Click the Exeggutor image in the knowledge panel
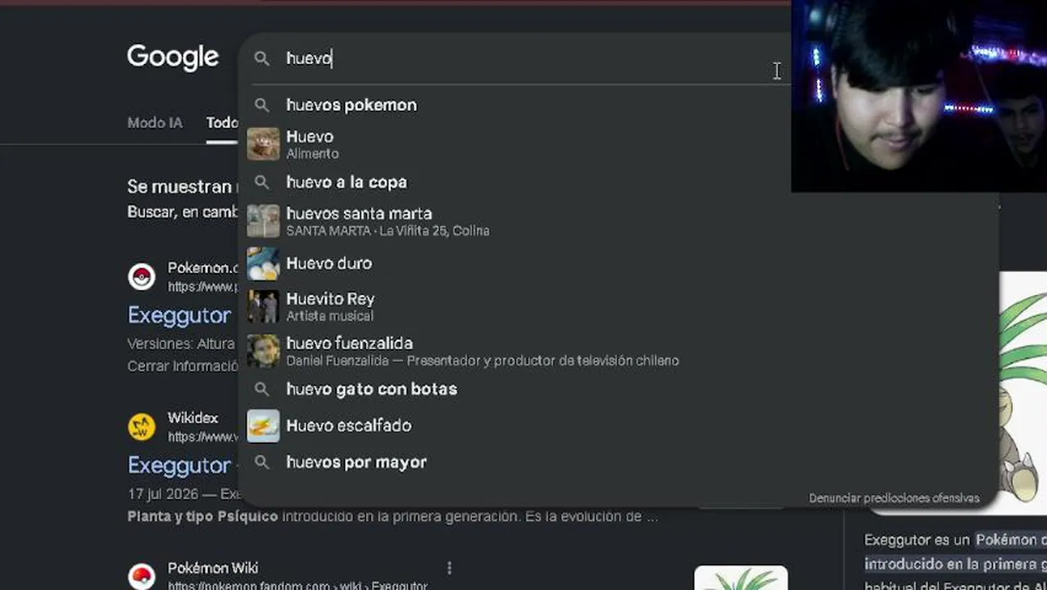Image resolution: width=1047 pixels, height=590 pixels. tap(1022, 392)
